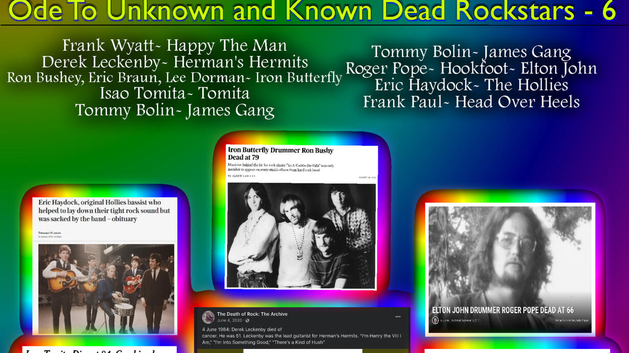Click the "Tommy Bolin~ James Gang" line below Isao Tomita
This screenshot has height=353, width=629.
pyautogui.click(x=174, y=110)
